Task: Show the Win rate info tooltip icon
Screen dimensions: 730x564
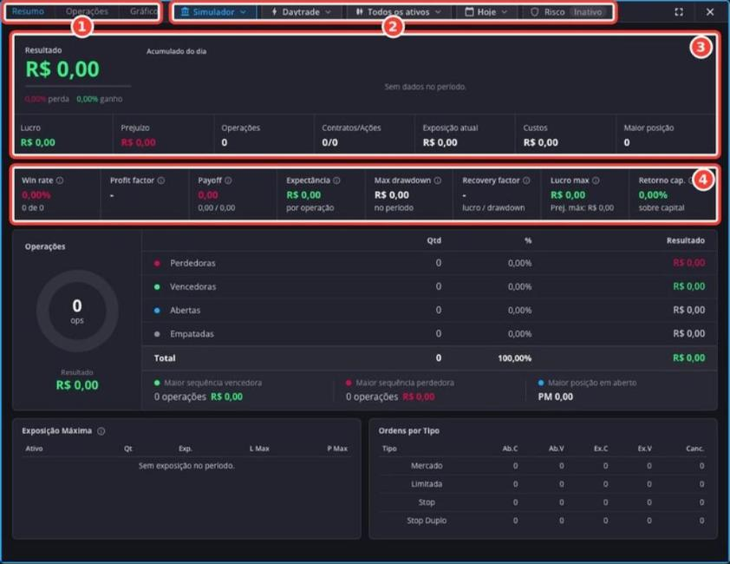Action: pyautogui.click(x=60, y=180)
